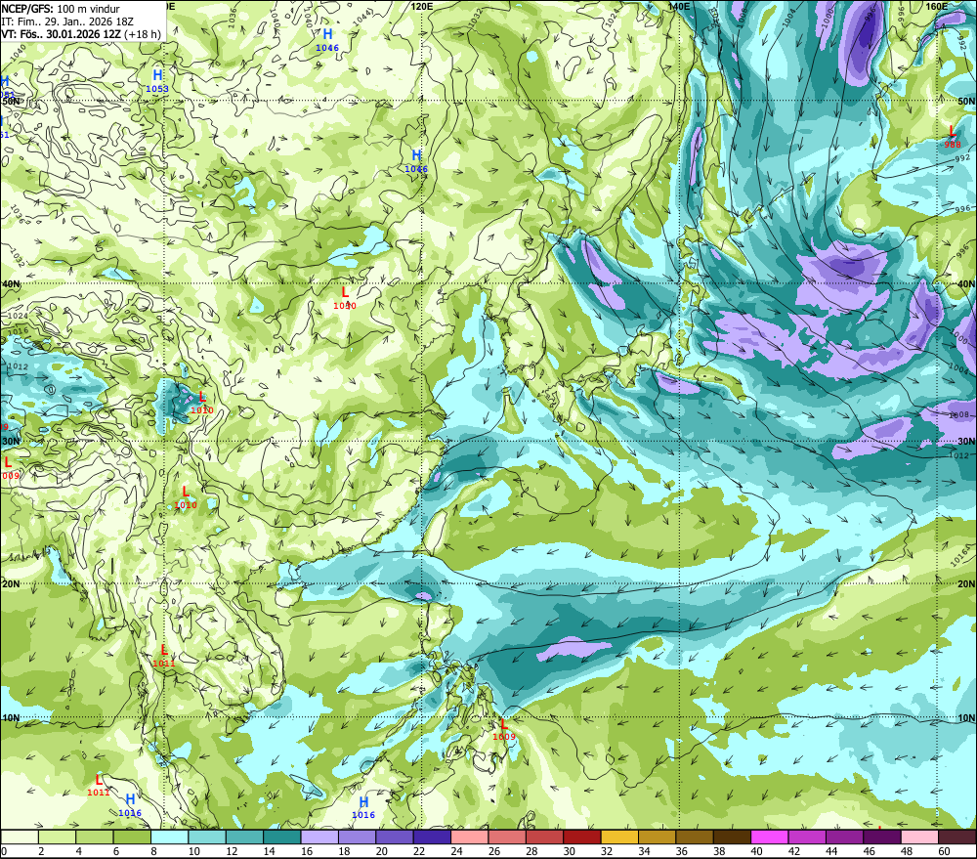Click the legend value 60

(x=944, y=851)
